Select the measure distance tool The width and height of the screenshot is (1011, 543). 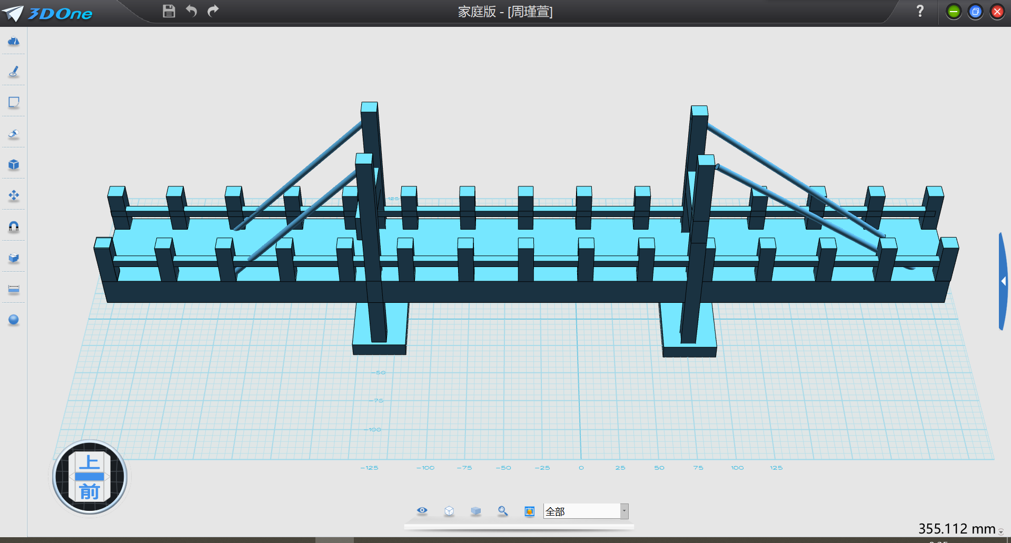pyautogui.click(x=14, y=289)
